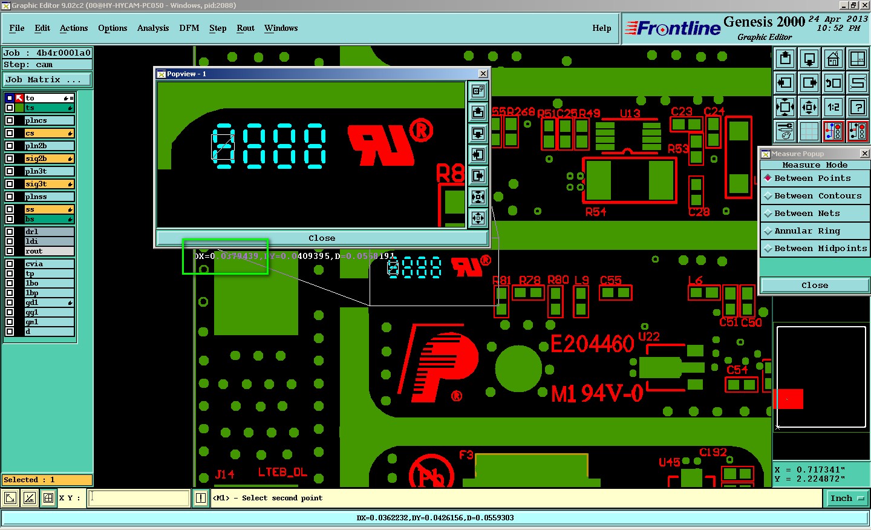
Task: Click the zoom out arrows-outward icon
Action: pos(809,107)
